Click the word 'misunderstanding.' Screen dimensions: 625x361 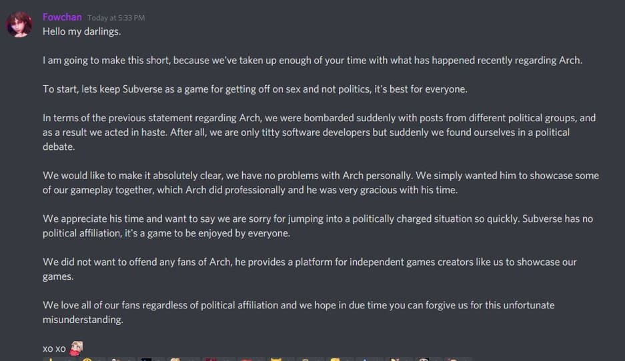(82, 319)
